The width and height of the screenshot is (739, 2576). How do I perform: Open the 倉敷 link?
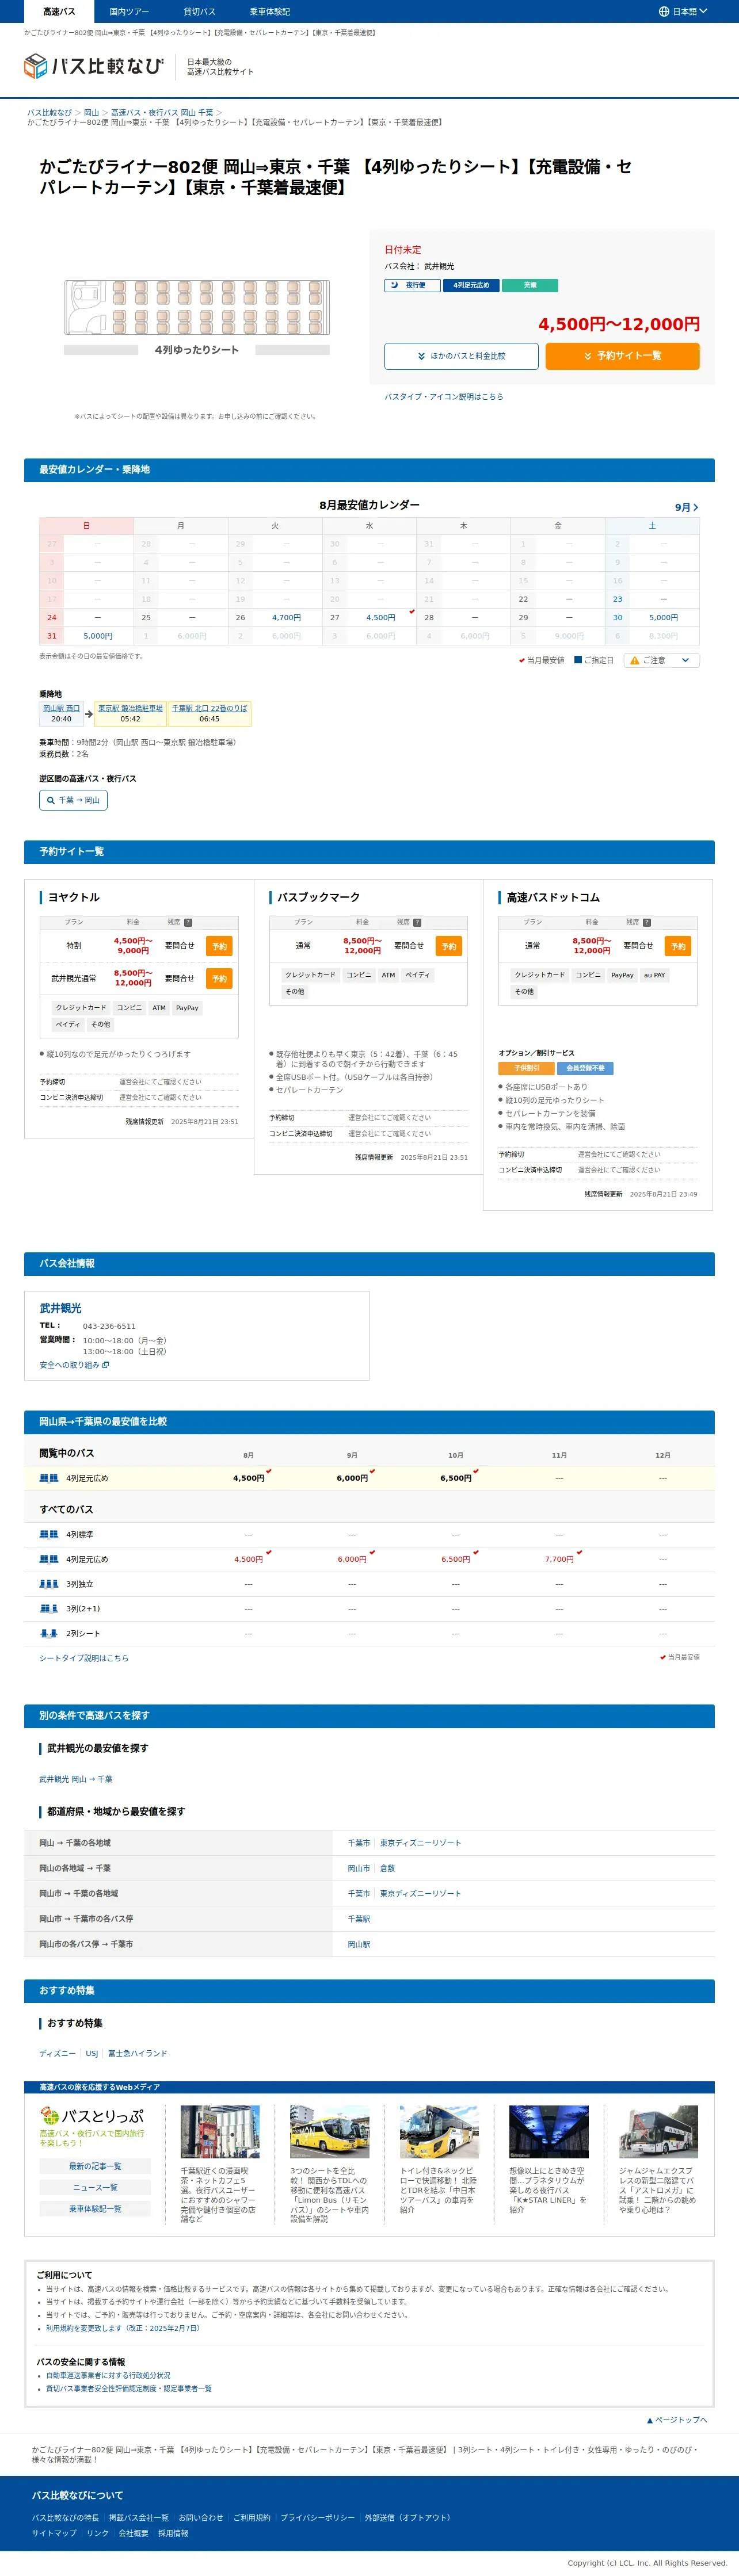387,1868
